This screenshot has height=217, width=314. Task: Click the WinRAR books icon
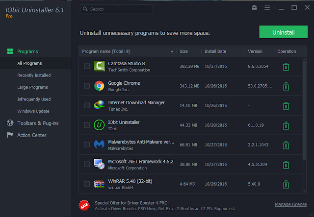tap(99, 184)
